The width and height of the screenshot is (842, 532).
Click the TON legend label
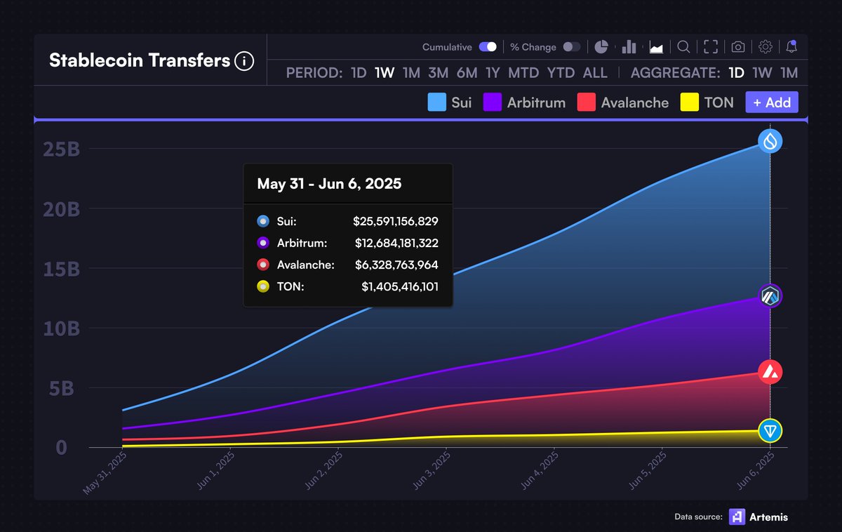pyautogui.click(x=719, y=102)
